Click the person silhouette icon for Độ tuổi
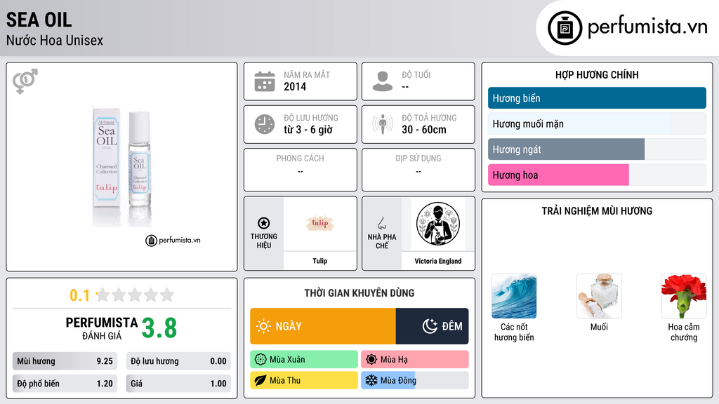 [383, 81]
